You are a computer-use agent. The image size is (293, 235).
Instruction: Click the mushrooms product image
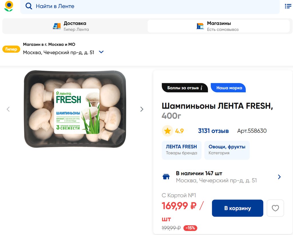[x=75, y=109]
